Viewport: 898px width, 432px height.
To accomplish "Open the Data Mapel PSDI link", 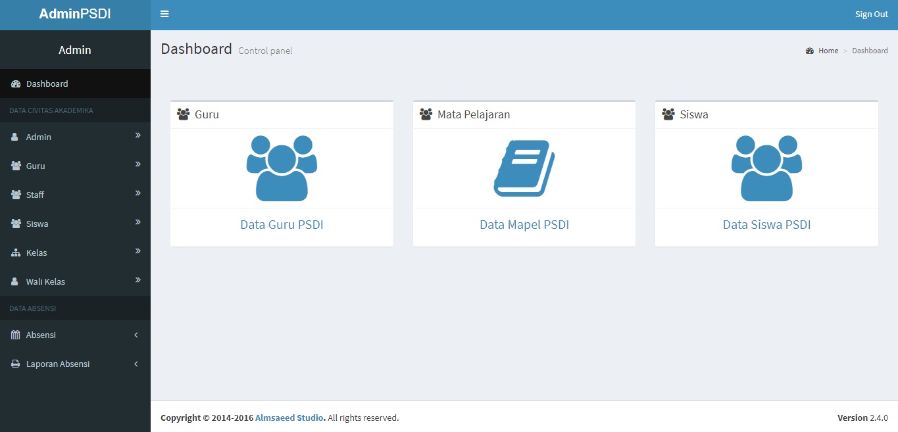I will (524, 225).
